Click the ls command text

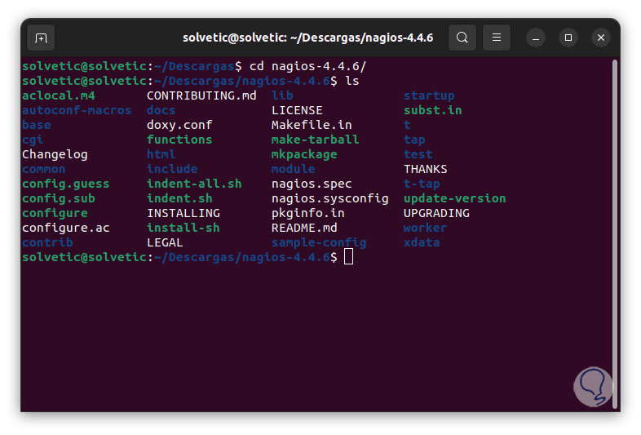point(352,81)
